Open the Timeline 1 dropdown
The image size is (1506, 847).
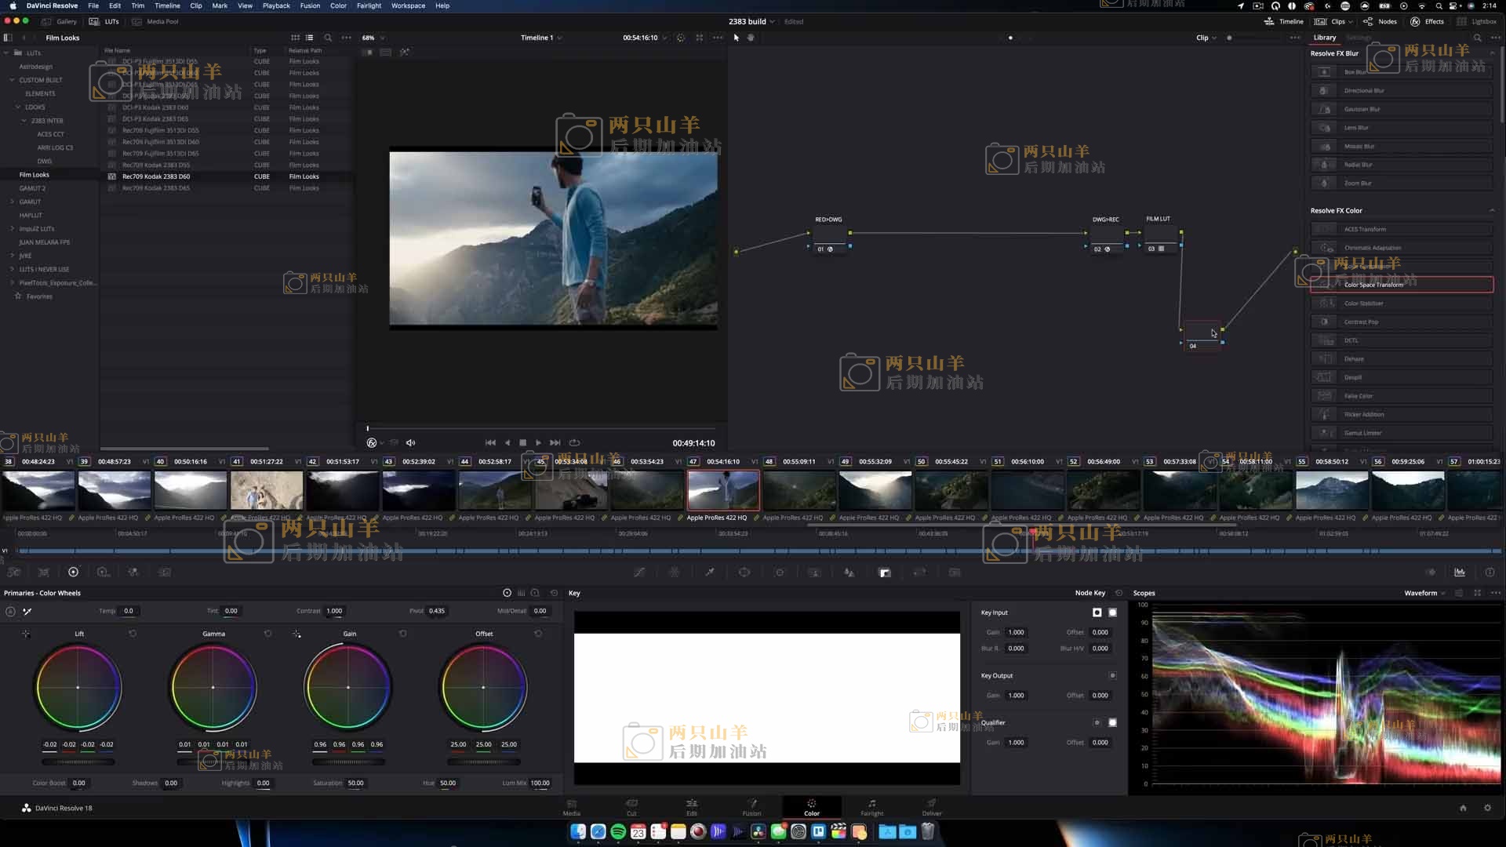[x=541, y=38]
